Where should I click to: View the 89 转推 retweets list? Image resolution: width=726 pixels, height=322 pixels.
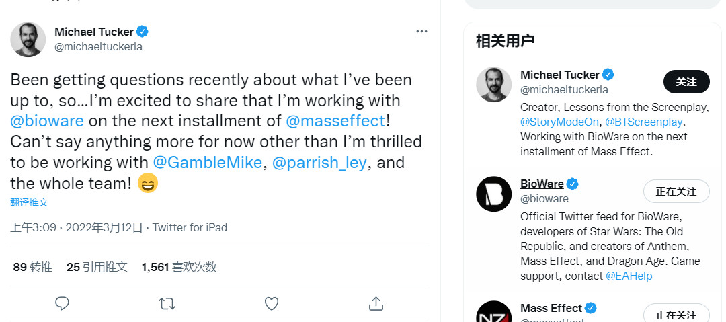33,267
